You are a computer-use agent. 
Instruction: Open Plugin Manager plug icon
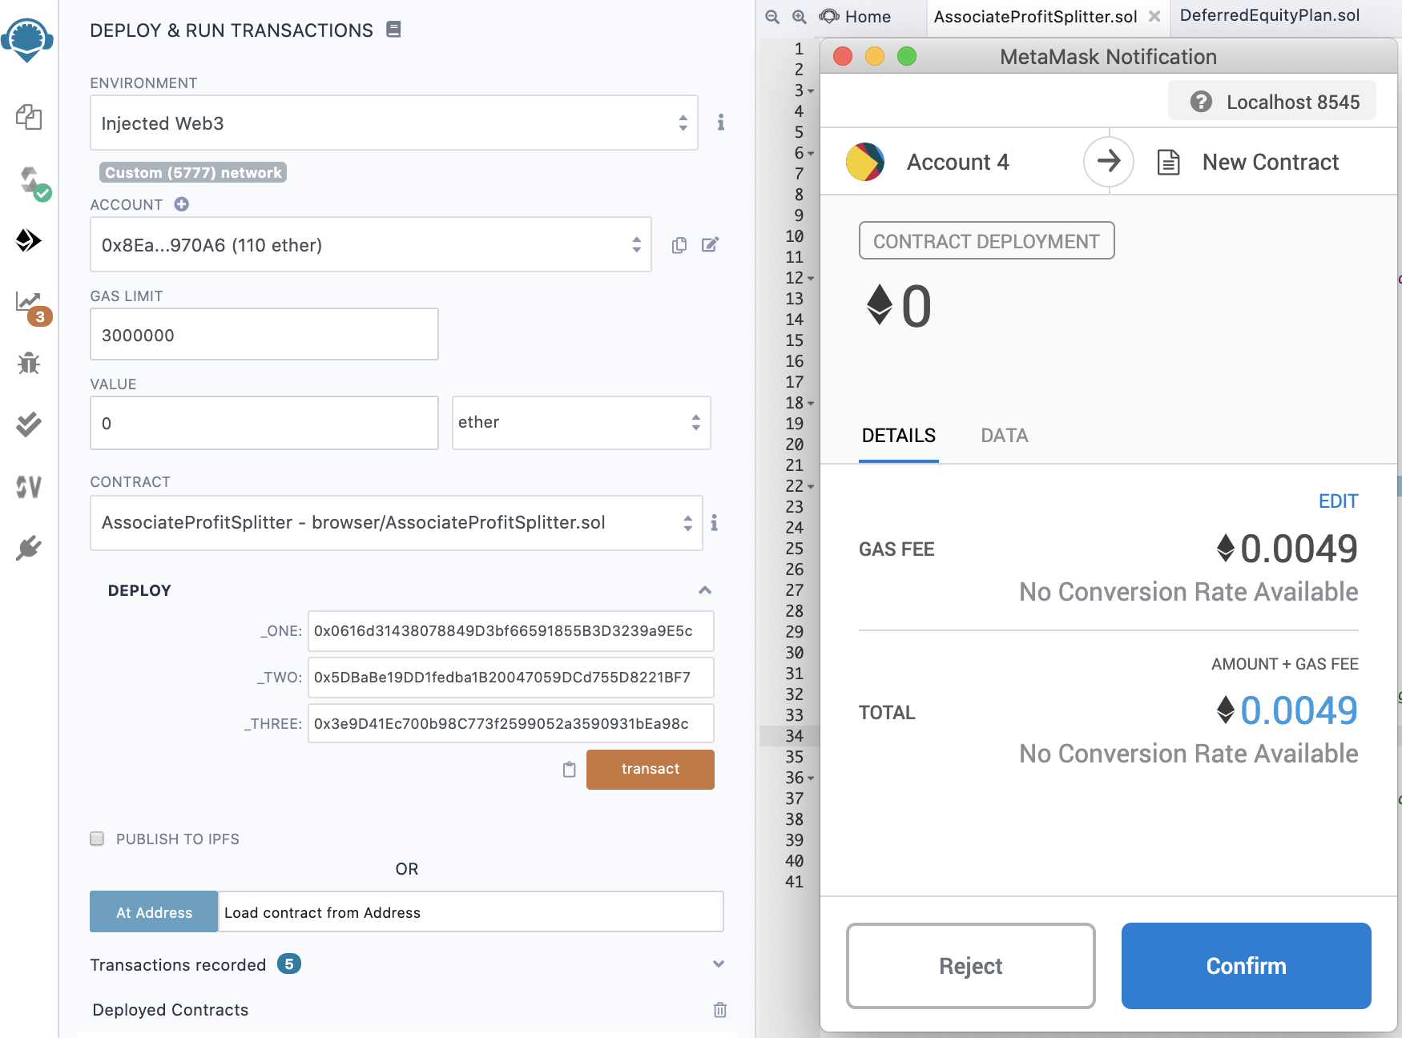point(29,548)
